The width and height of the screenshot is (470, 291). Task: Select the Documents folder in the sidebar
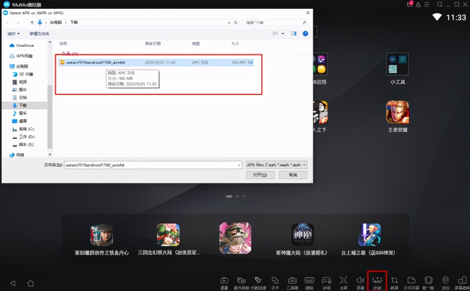pyautogui.click(x=19, y=97)
